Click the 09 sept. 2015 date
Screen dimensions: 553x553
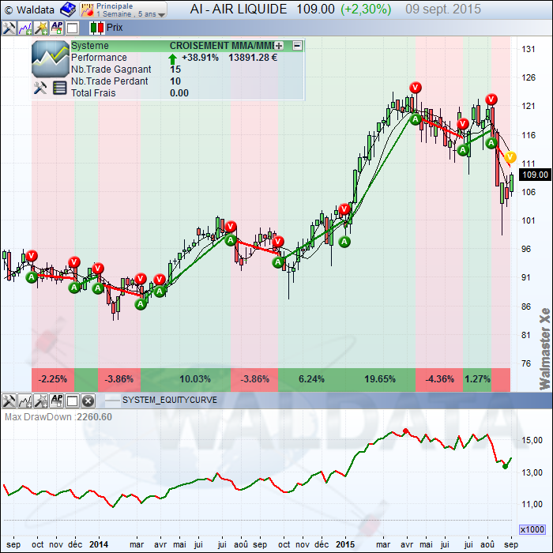443,9
